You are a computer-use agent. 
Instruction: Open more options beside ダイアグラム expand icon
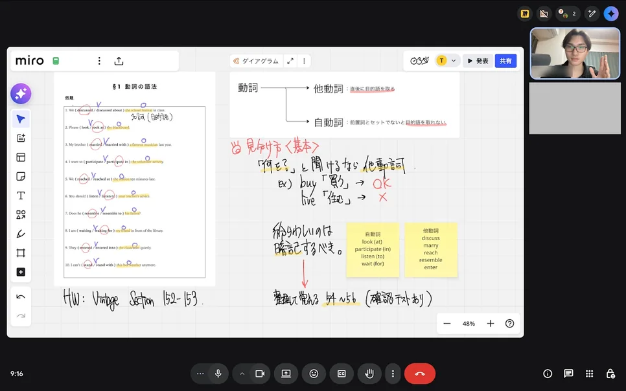click(x=304, y=61)
